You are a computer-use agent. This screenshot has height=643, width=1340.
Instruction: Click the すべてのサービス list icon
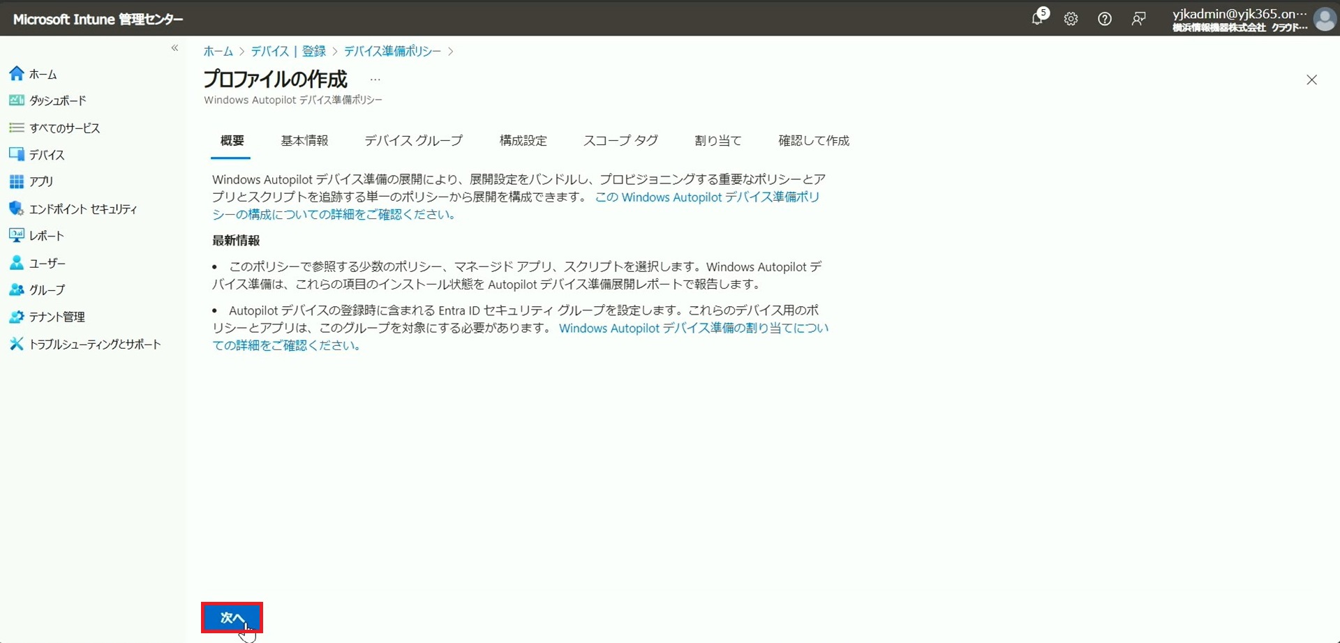point(17,128)
